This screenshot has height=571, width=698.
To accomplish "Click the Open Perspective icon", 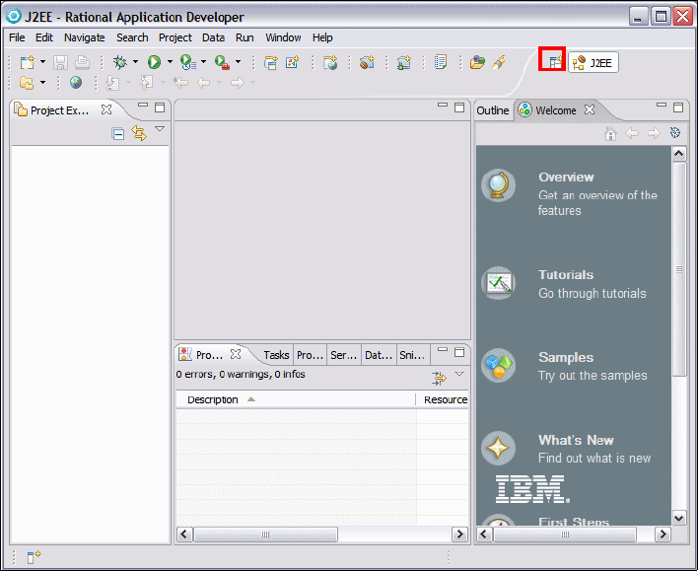I will coord(555,62).
